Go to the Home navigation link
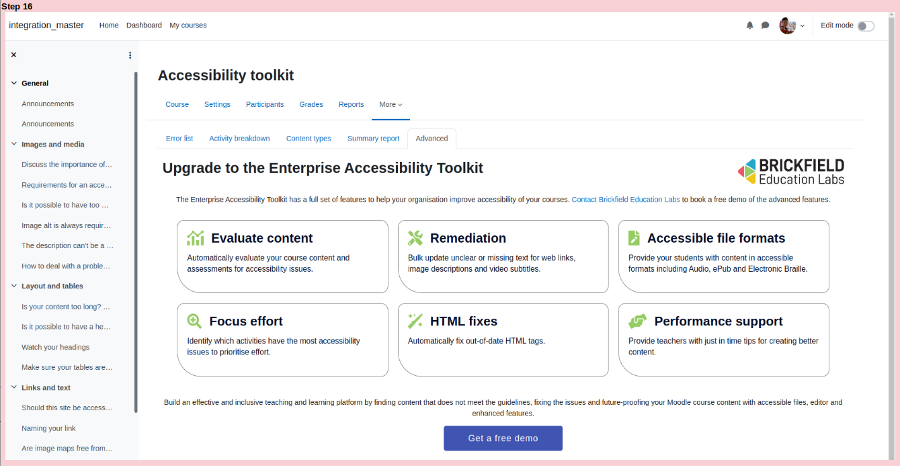 [109, 26]
